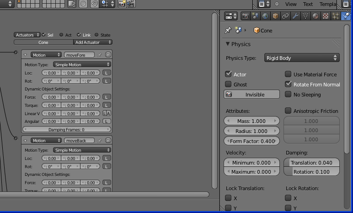The width and height of the screenshot is (353, 213).
Task: Toggle the Sel checkbox for actuators
Action: [x=44, y=35]
